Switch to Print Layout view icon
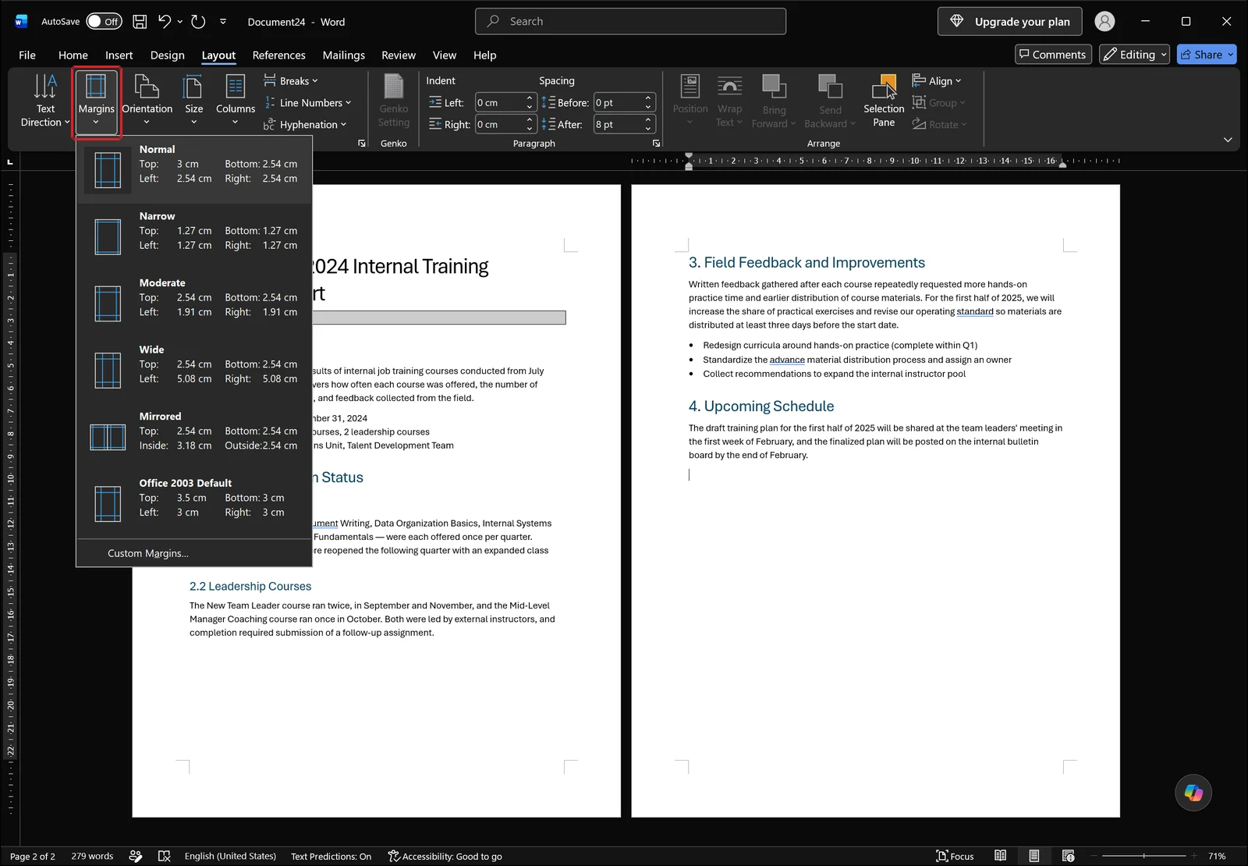Viewport: 1248px width, 866px height. pos(1033,857)
